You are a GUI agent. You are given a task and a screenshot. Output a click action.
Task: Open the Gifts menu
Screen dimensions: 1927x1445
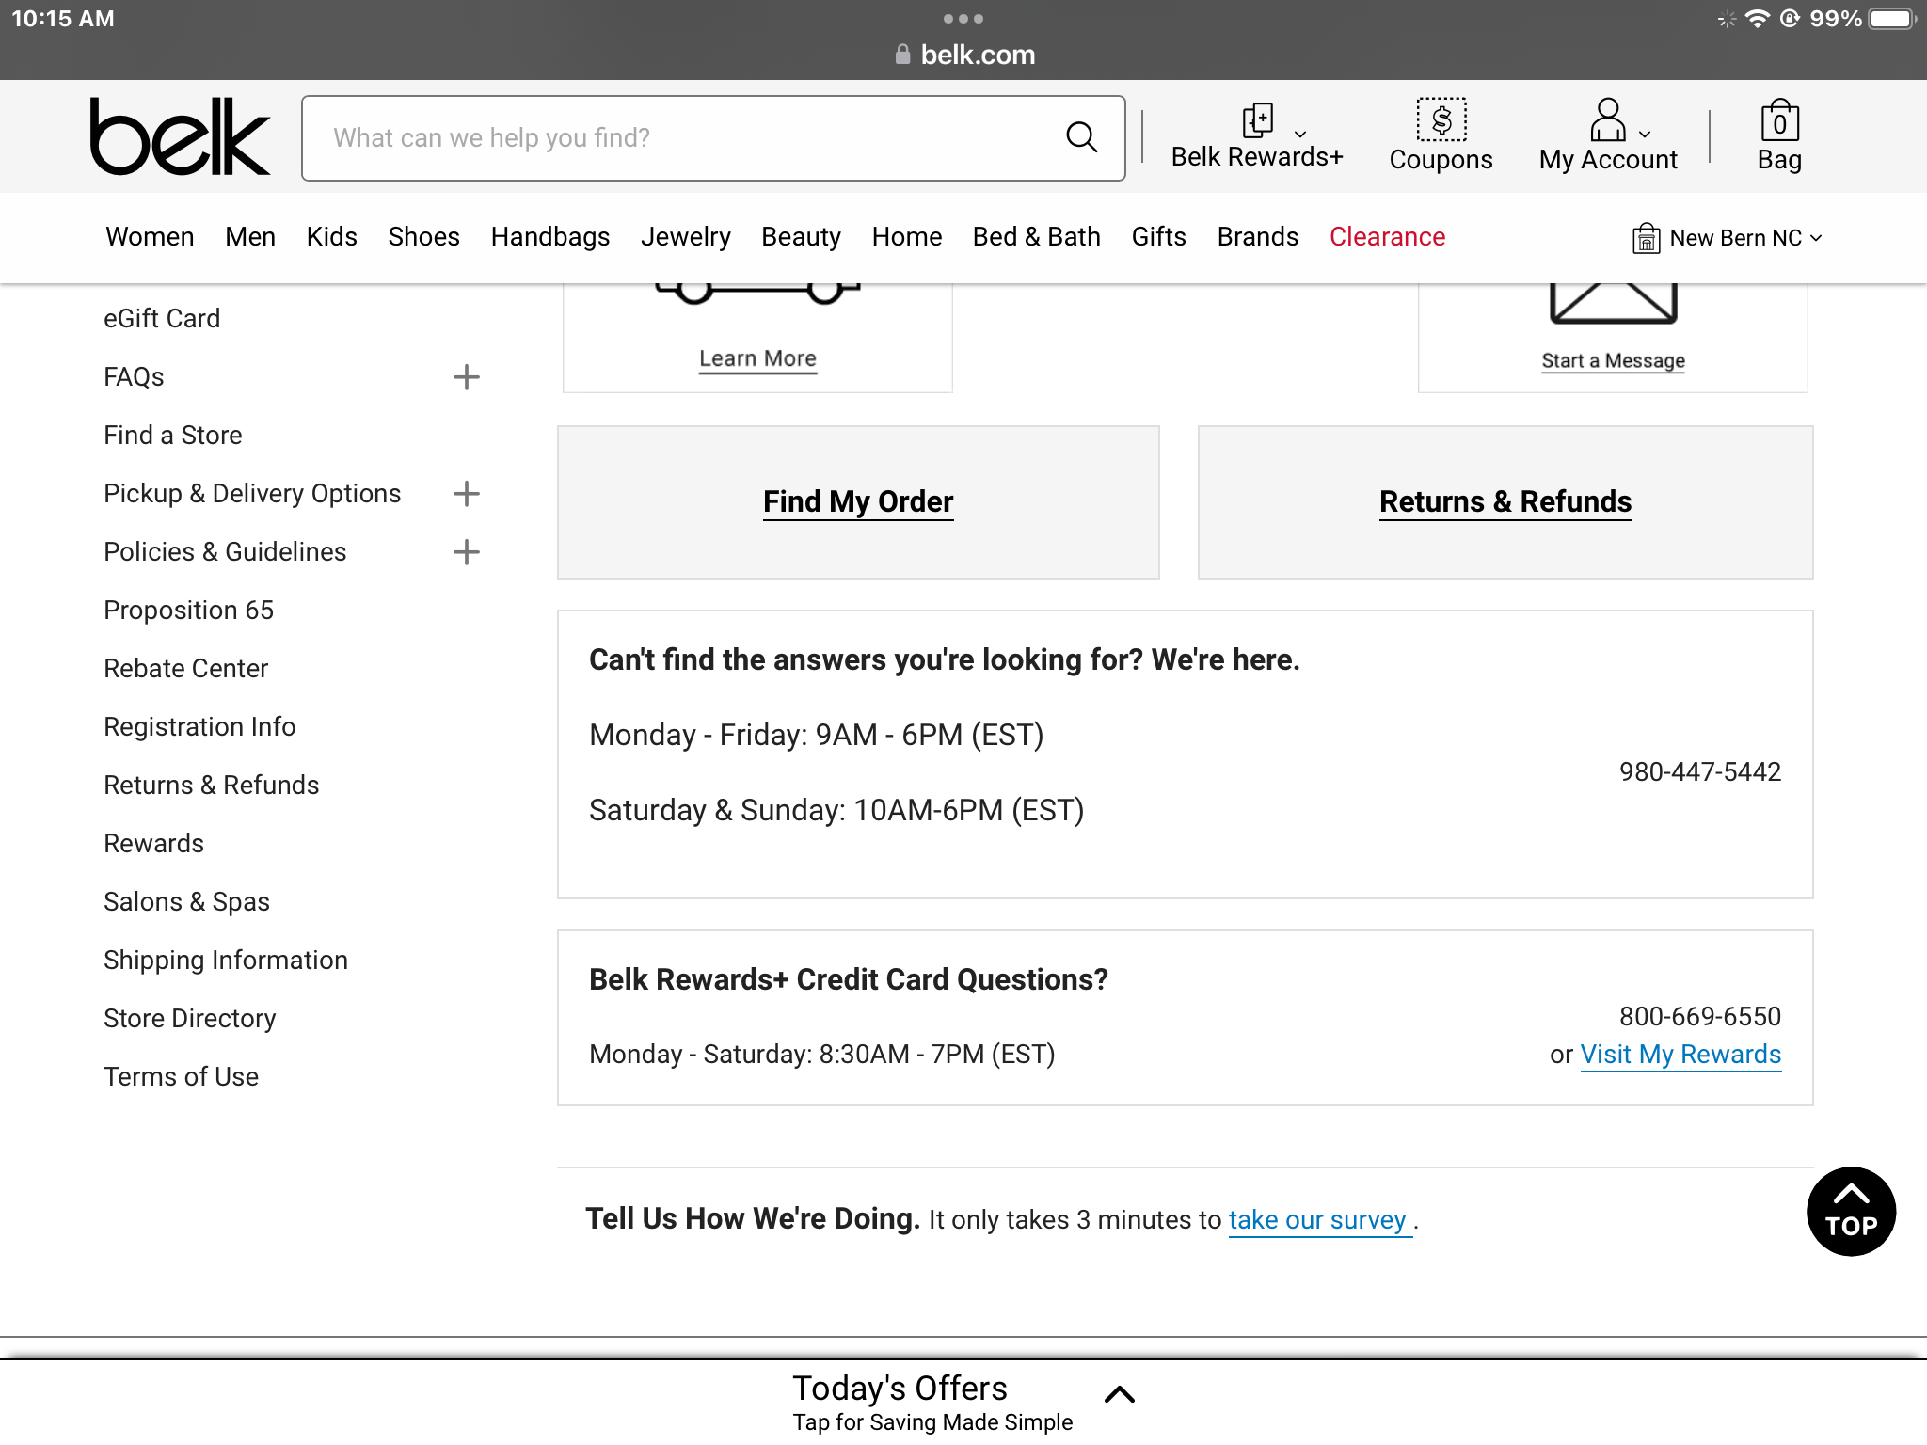pyautogui.click(x=1159, y=237)
